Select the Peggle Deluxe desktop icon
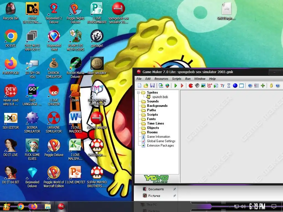 tap(54, 148)
